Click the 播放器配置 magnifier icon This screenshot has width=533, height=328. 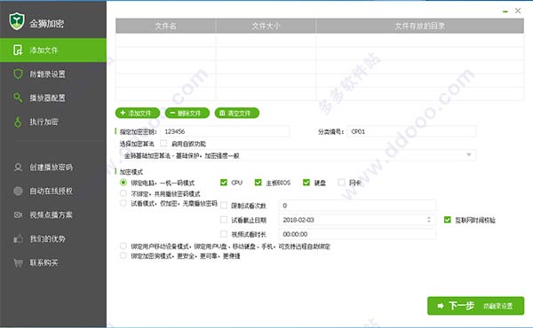click(18, 98)
